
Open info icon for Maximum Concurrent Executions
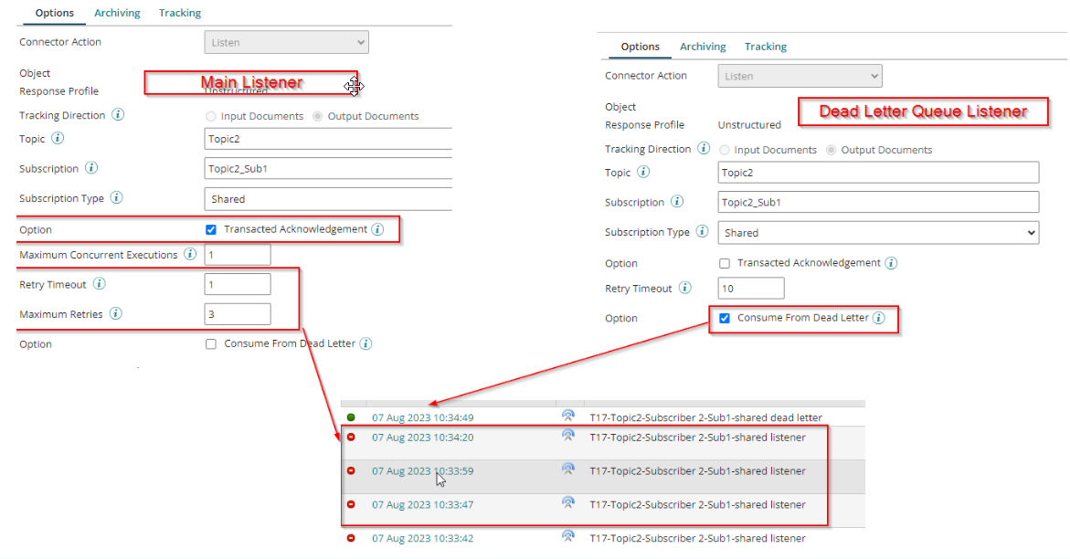coord(190,255)
